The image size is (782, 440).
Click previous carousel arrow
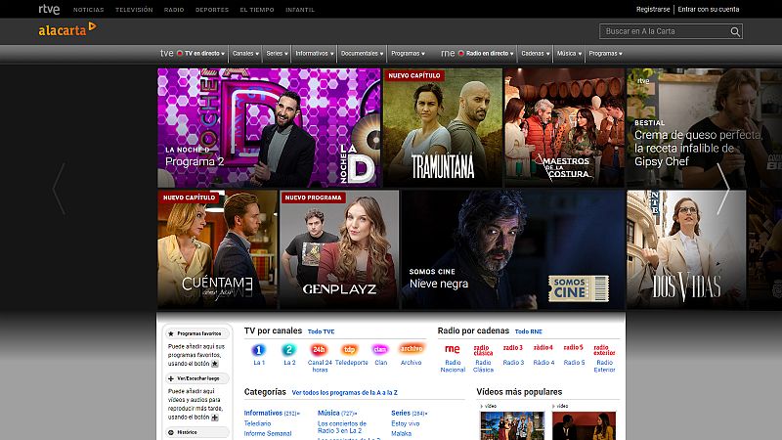[59, 189]
